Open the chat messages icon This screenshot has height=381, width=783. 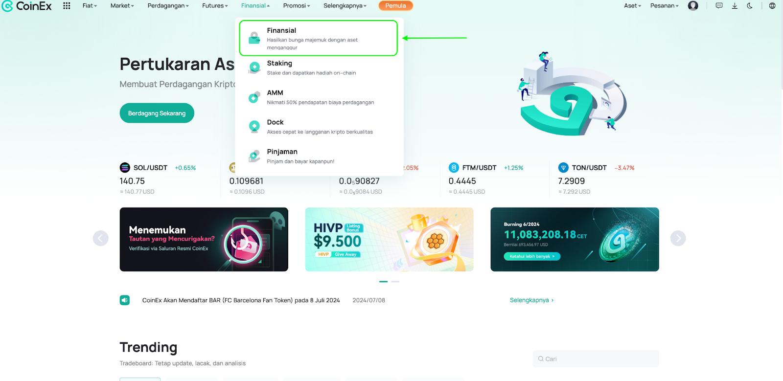pos(719,6)
